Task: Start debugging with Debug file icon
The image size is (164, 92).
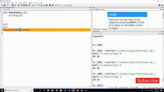Action: tap(33, 5)
